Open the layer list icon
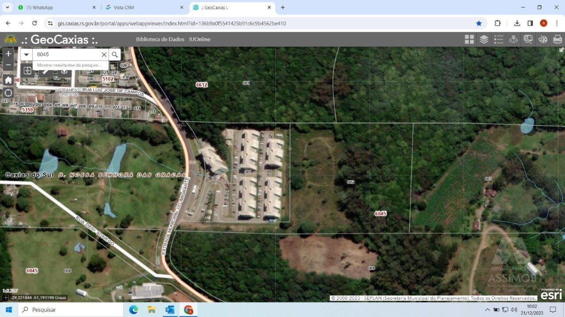This screenshot has width=565, height=317. point(484,39)
